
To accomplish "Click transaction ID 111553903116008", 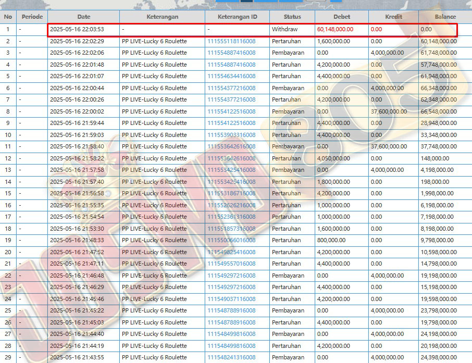I will point(231,135).
